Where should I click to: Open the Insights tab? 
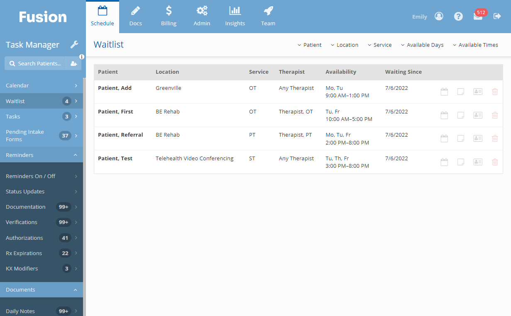click(235, 17)
